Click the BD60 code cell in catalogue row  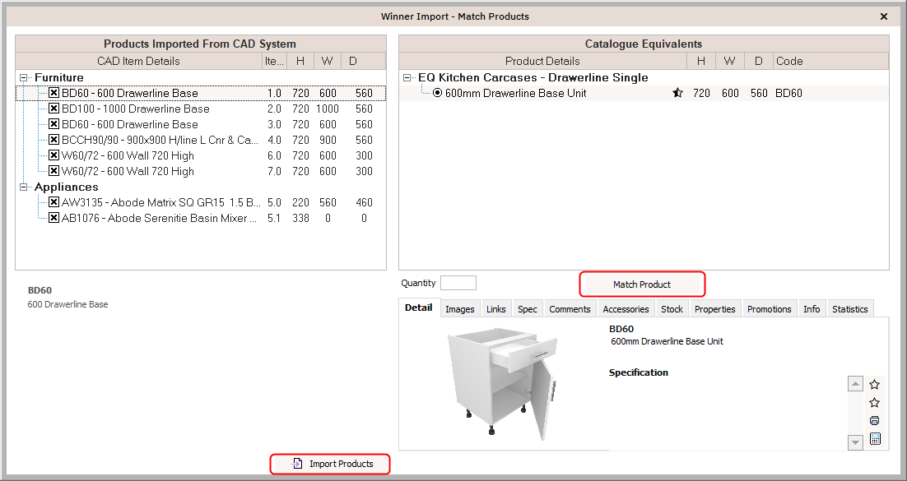click(x=788, y=93)
